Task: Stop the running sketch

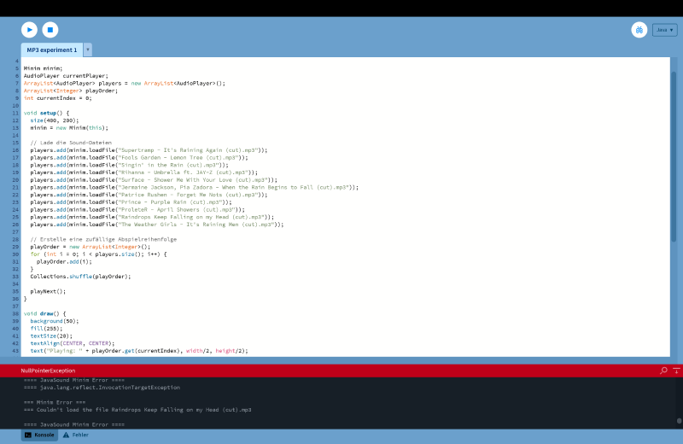Action: click(50, 30)
